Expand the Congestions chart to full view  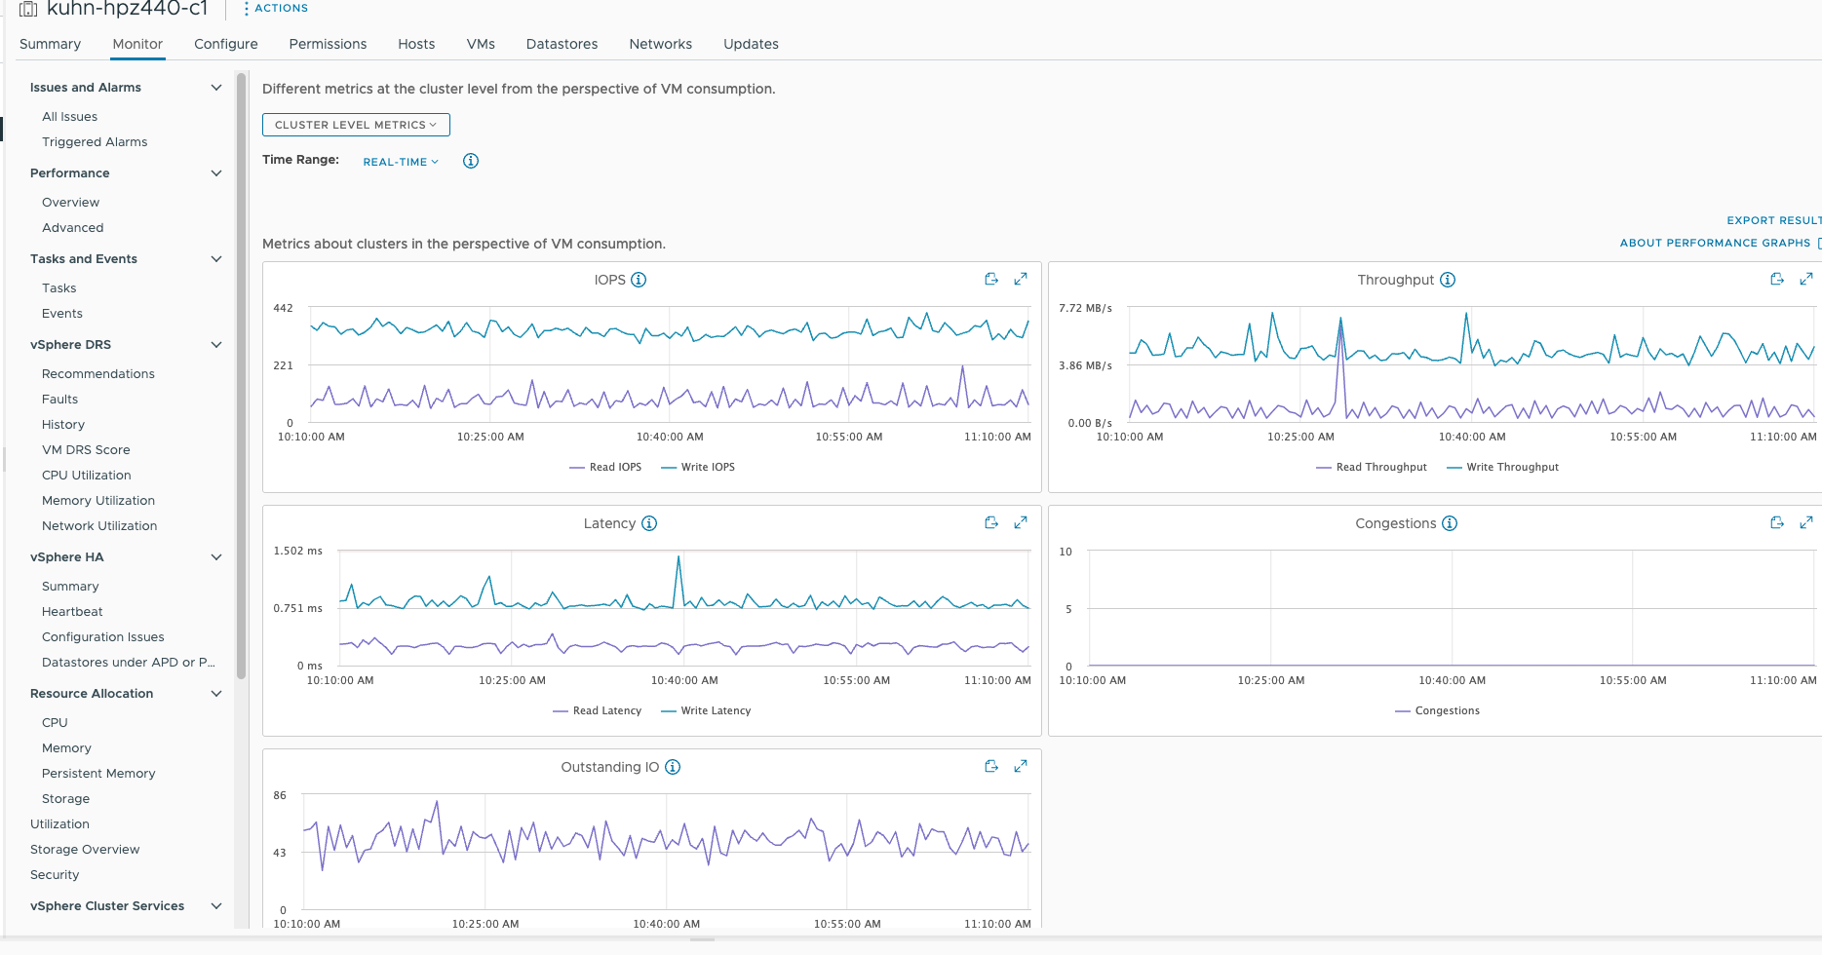tap(1806, 522)
